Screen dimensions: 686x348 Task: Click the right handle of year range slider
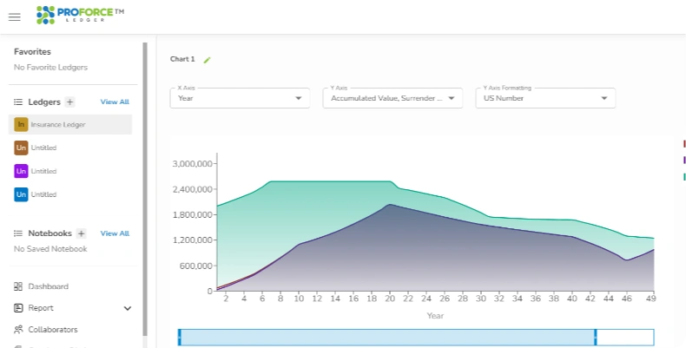[x=595, y=338]
